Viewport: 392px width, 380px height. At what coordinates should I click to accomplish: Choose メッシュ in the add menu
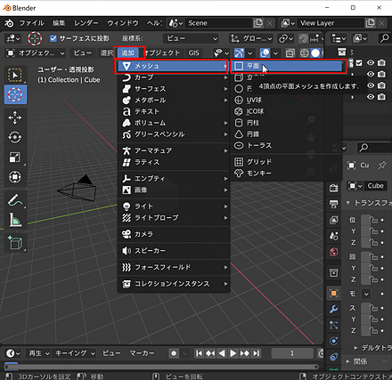pos(173,66)
